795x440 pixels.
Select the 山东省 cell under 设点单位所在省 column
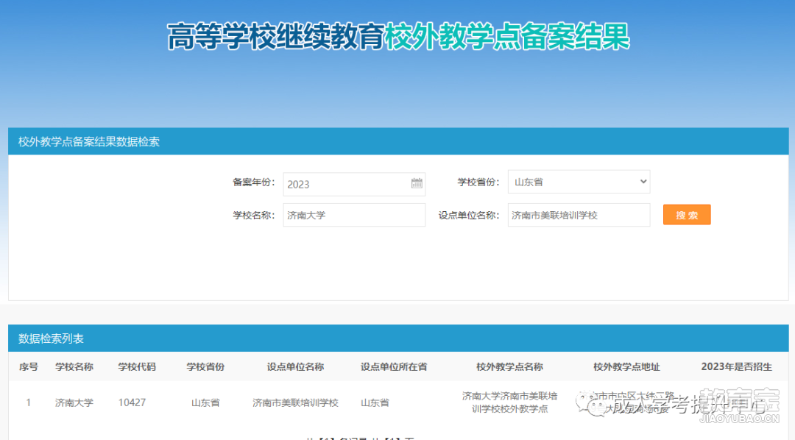pos(375,402)
